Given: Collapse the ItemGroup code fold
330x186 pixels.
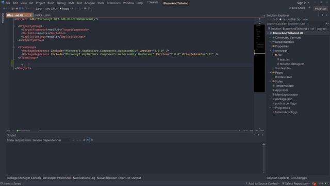Looking at the screenshot, I should (14, 47).
